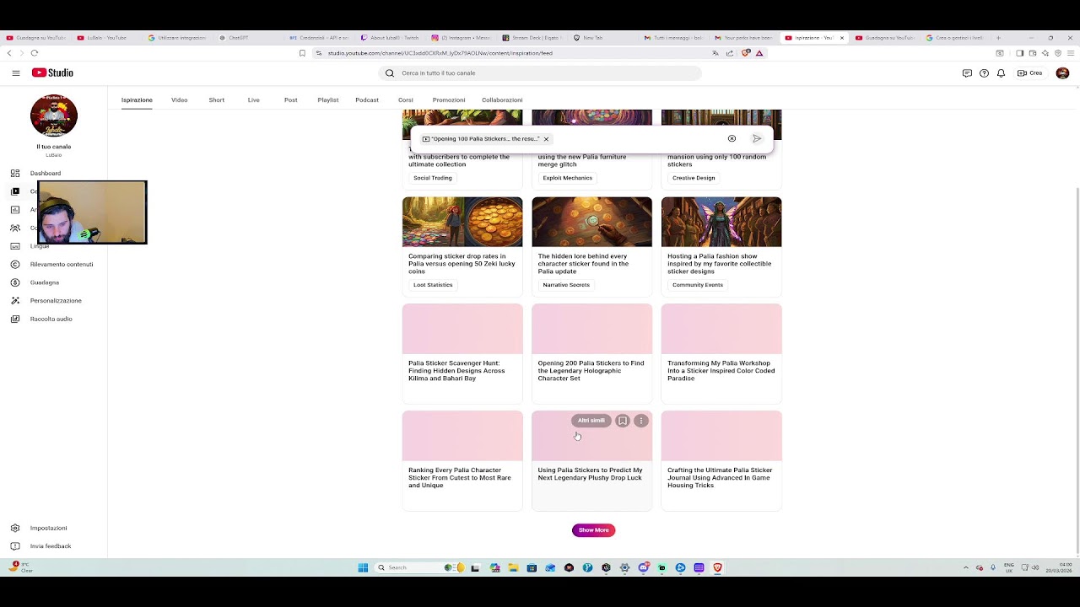Click the 'Altri simili' button
Viewport: 1080px width, 607px height.
click(x=591, y=421)
